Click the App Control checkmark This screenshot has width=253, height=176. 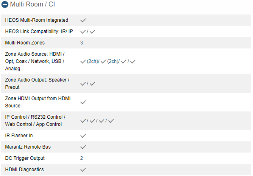(x=111, y=121)
